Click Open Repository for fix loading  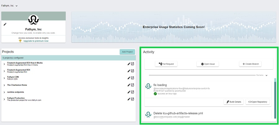(258, 102)
